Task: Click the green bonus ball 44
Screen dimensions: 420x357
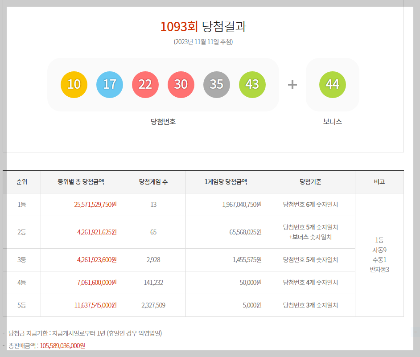Action: 333,85
